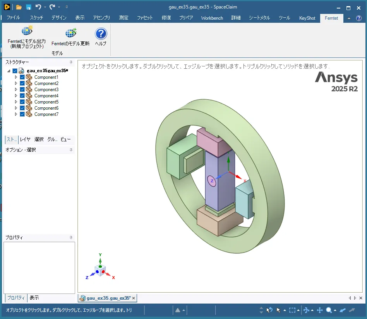The height and width of the screenshot is (319, 367).
Task: Switch to the ファセット ribbon tab
Action: click(x=145, y=18)
